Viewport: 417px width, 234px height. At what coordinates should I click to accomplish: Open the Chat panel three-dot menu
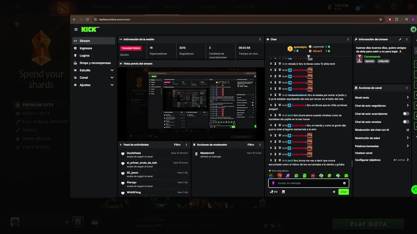[x=348, y=39]
